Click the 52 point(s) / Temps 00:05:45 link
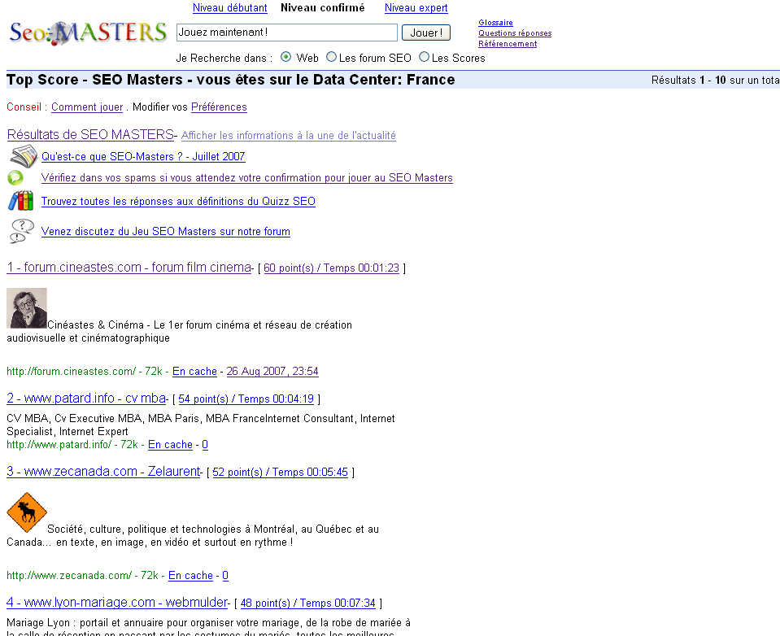This screenshot has width=780, height=636. pos(280,472)
